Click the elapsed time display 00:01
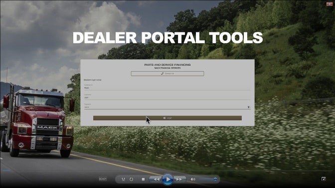335x188 pixels. (103, 179)
